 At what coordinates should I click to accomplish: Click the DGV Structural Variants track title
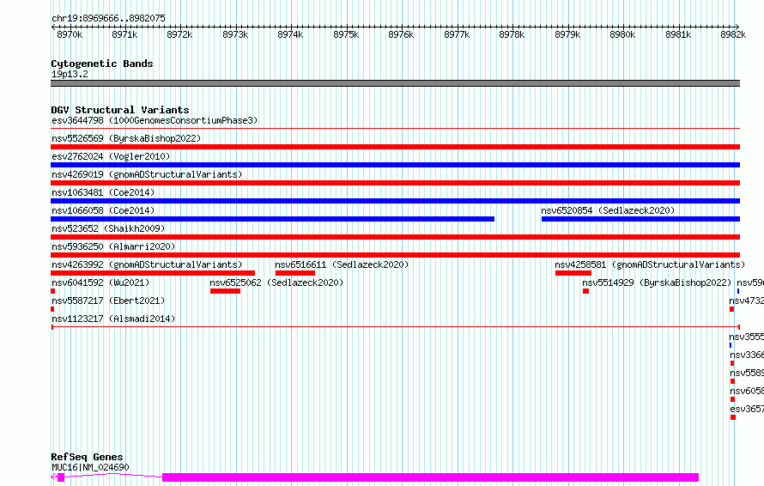[120, 110]
